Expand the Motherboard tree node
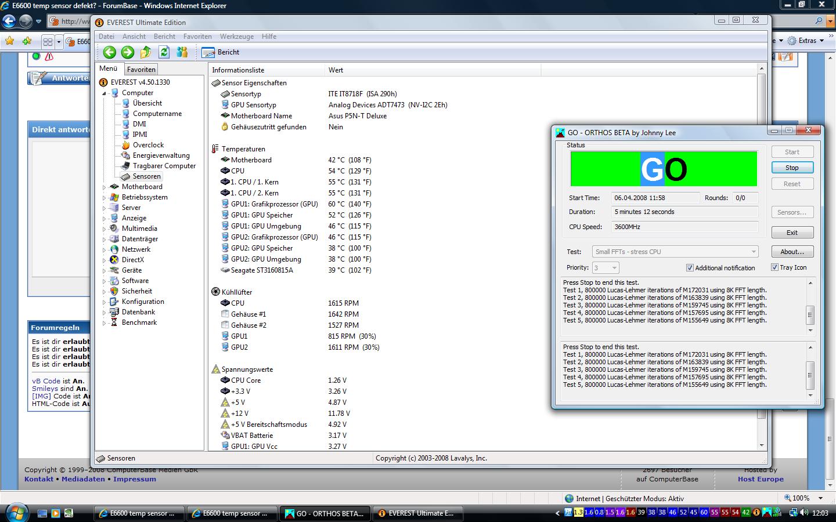This screenshot has width=836, height=522. (105, 187)
